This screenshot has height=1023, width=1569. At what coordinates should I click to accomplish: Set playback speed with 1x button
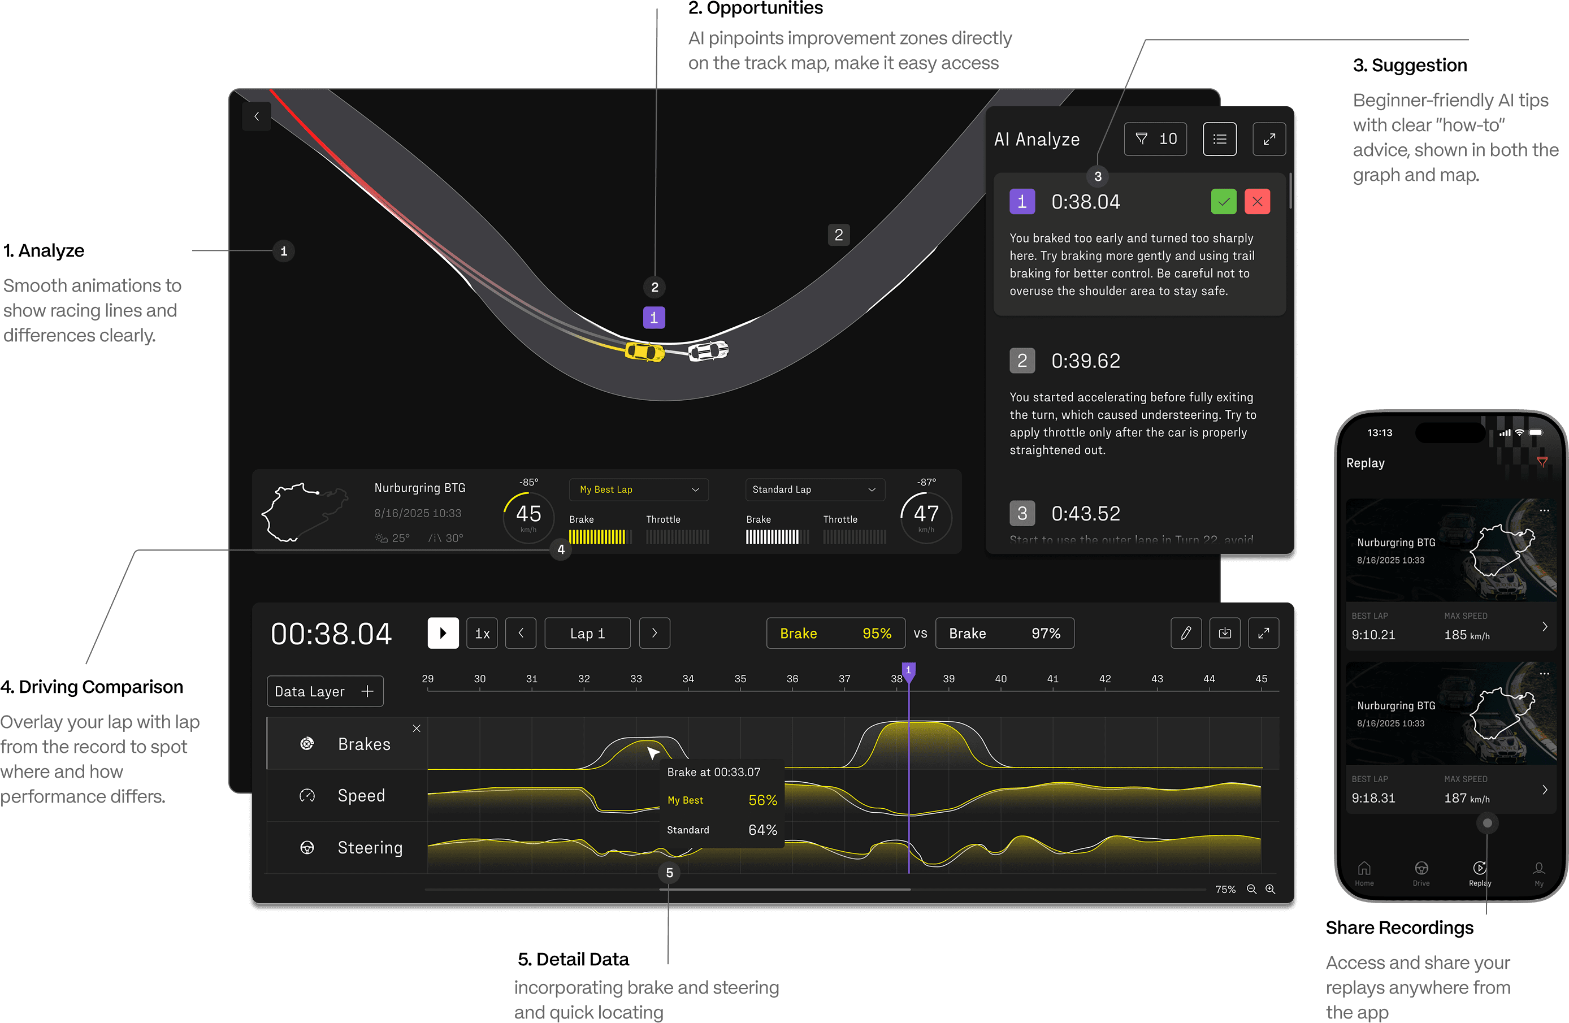[482, 633]
